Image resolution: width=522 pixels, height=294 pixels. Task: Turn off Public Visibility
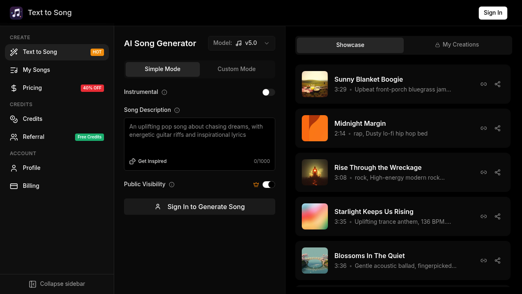[269, 184]
